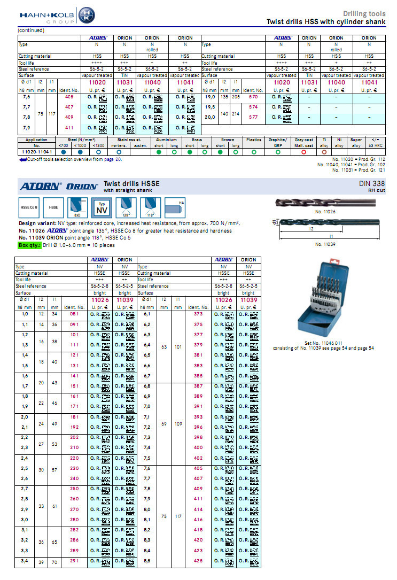The height and width of the screenshot is (580, 397).
Task: Select the HSSE Co 8 material icon
Action: coord(29,207)
